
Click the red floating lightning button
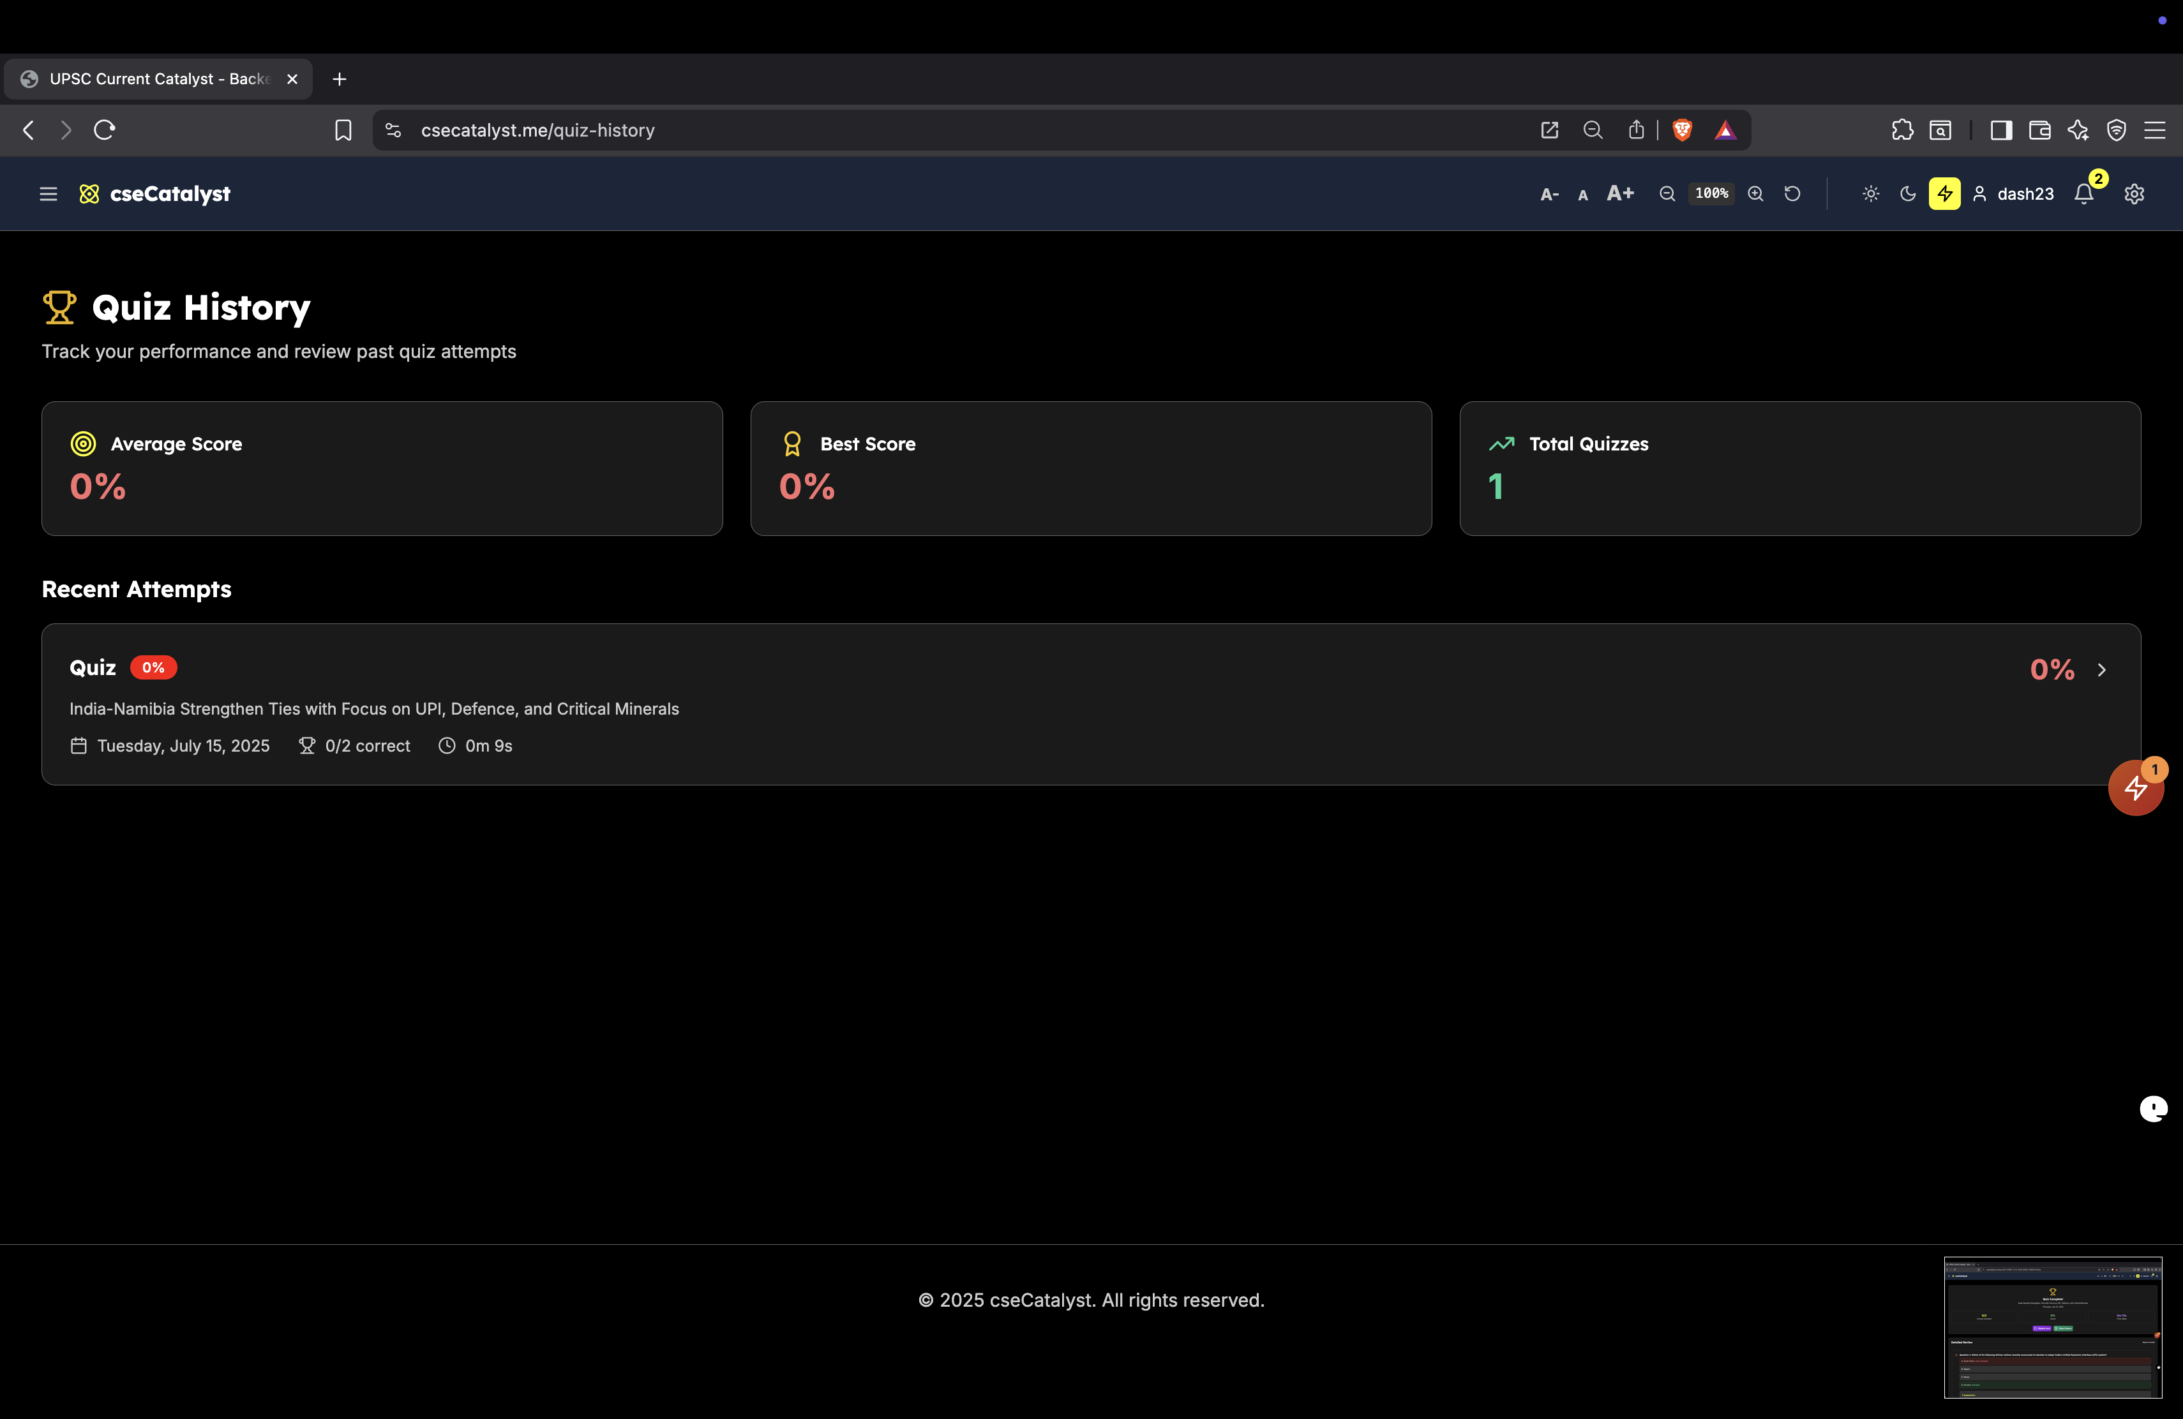point(2135,787)
